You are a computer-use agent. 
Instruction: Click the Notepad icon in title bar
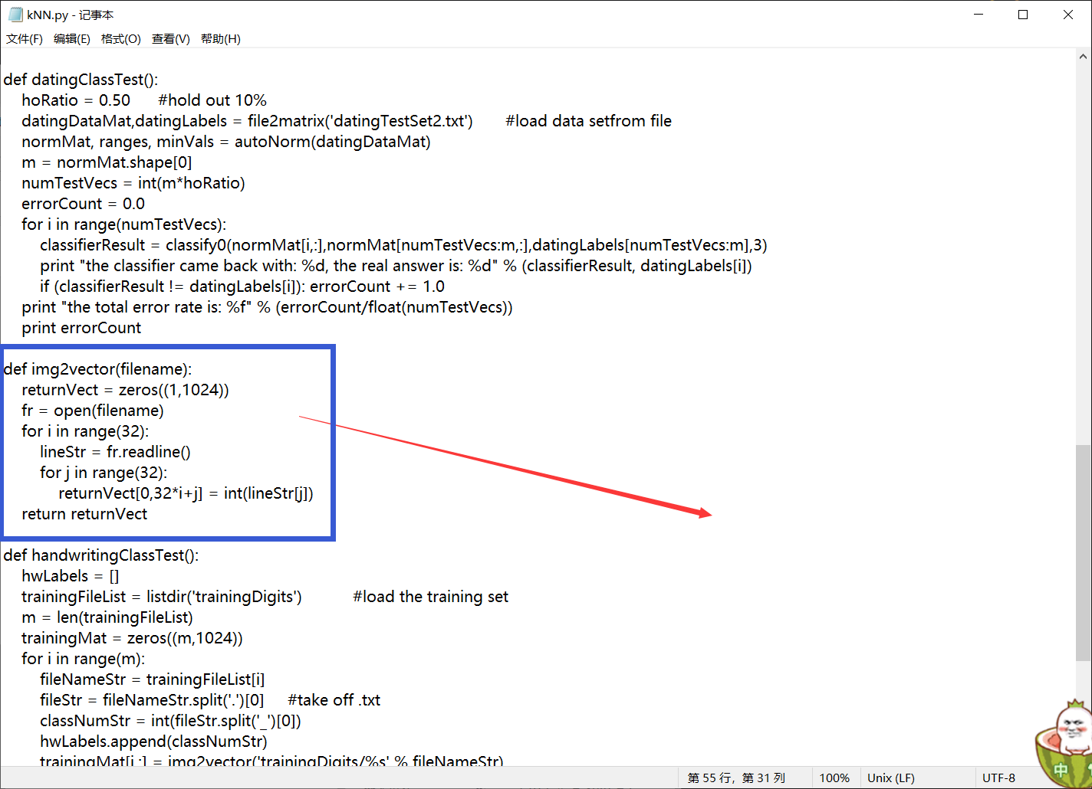15,15
